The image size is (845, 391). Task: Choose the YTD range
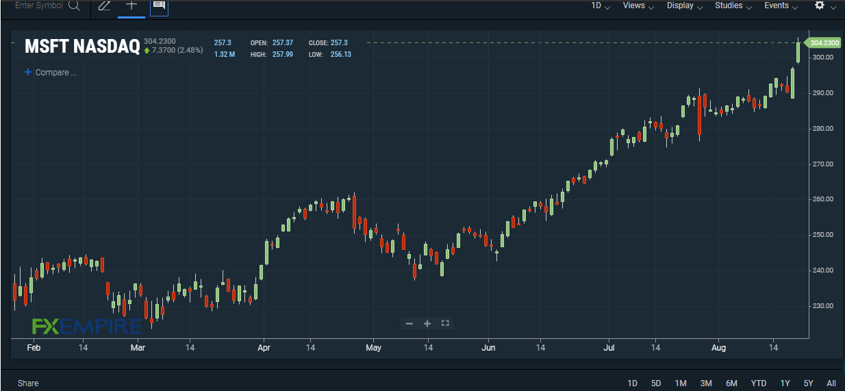point(759,383)
